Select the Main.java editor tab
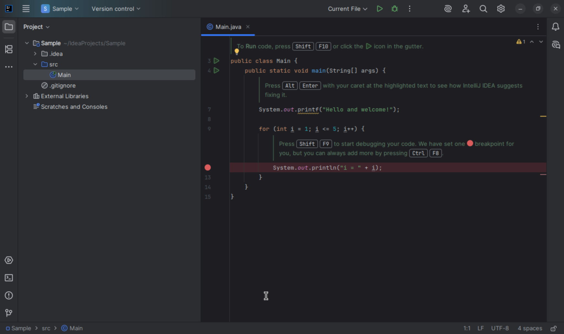 228,27
